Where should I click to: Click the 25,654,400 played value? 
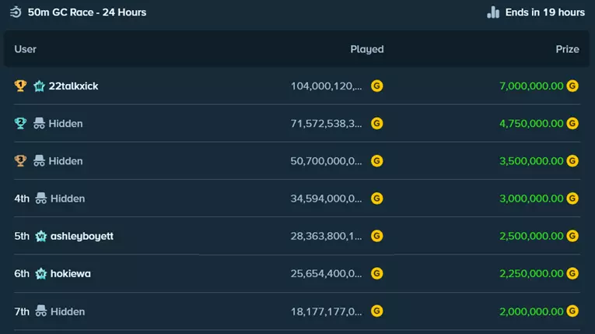click(x=327, y=273)
